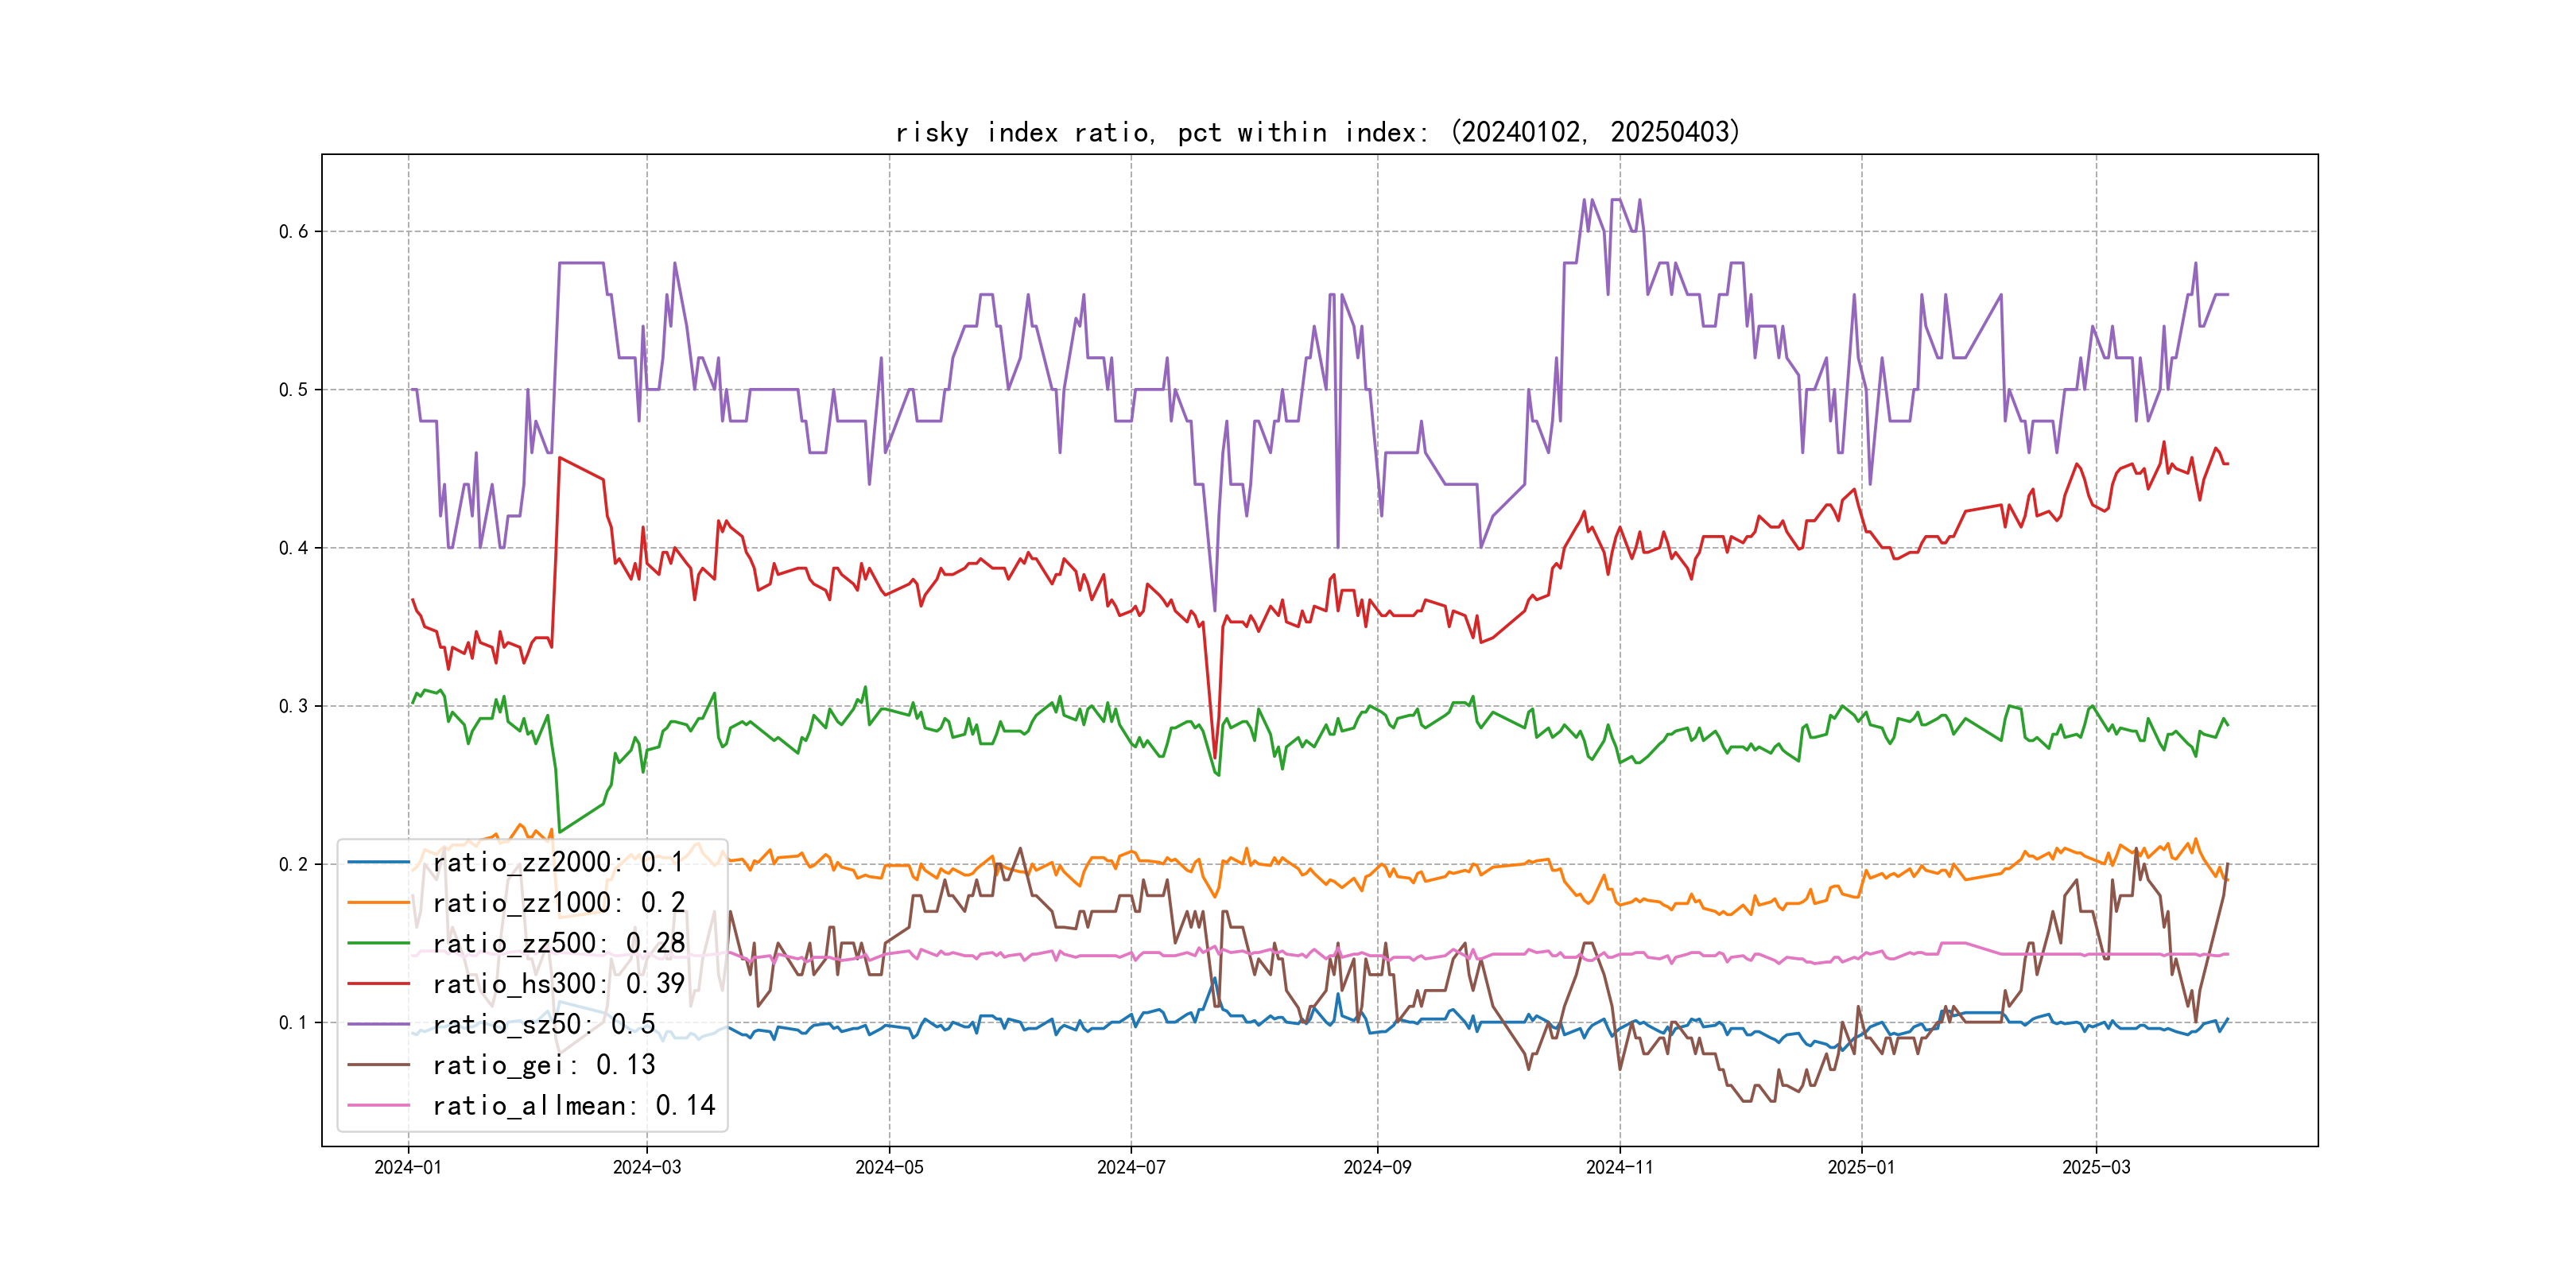The width and height of the screenshot is (2576, 1288).
Task: Click the blue ratio_zz2000 legend line sample
Action: tap(378, 862)
